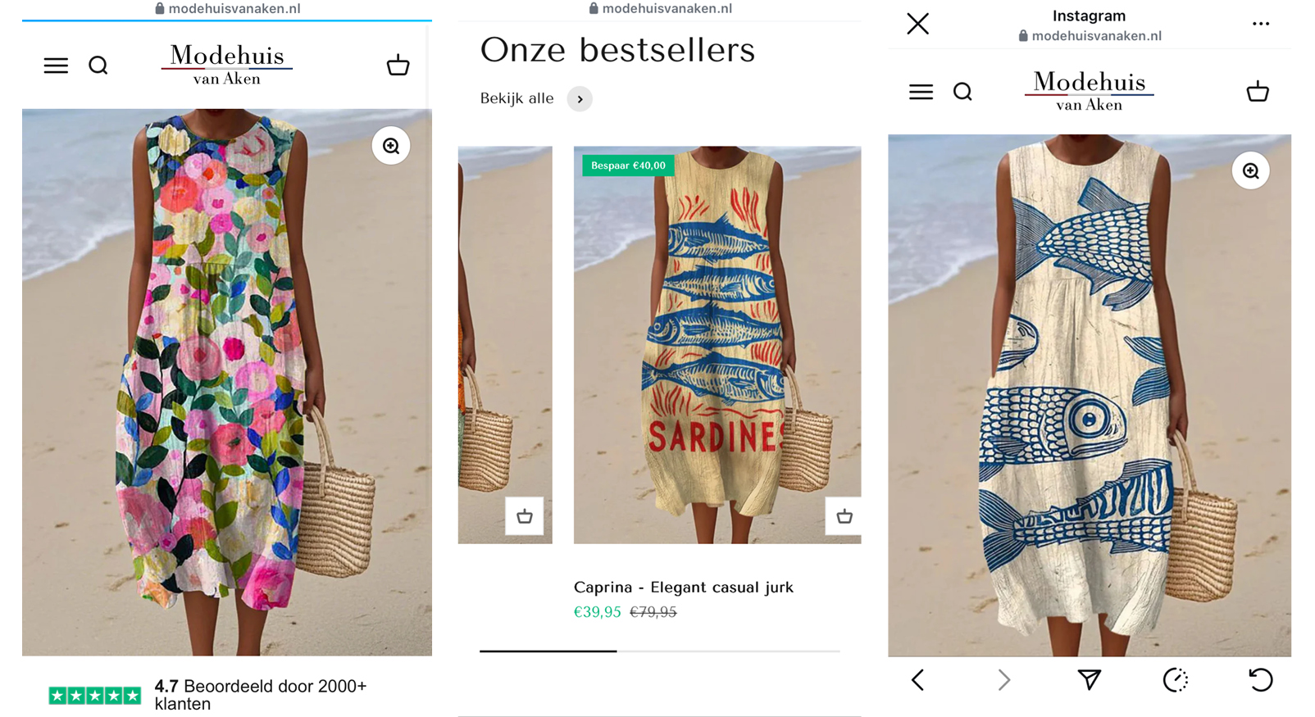Viewport: 1315px width, 717px height.
Task: Zoom into the blue fish dress image
Action: pyautogui.click(x=1250, y=170)
